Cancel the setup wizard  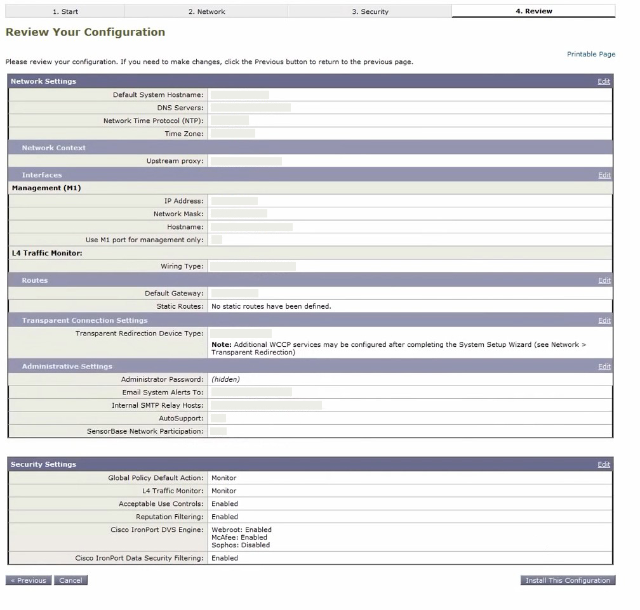(70, 580)
